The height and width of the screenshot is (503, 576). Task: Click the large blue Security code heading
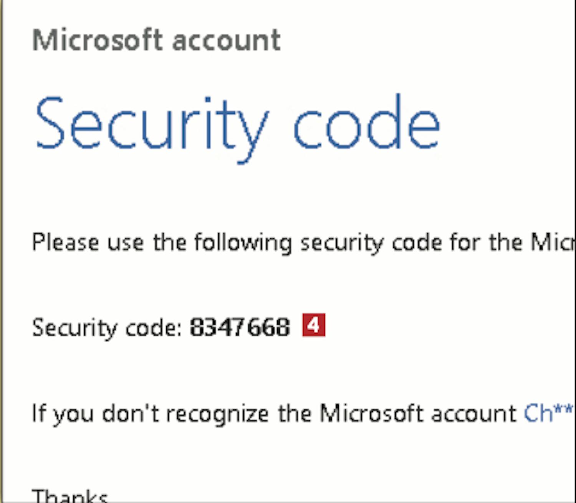[237, 125]
